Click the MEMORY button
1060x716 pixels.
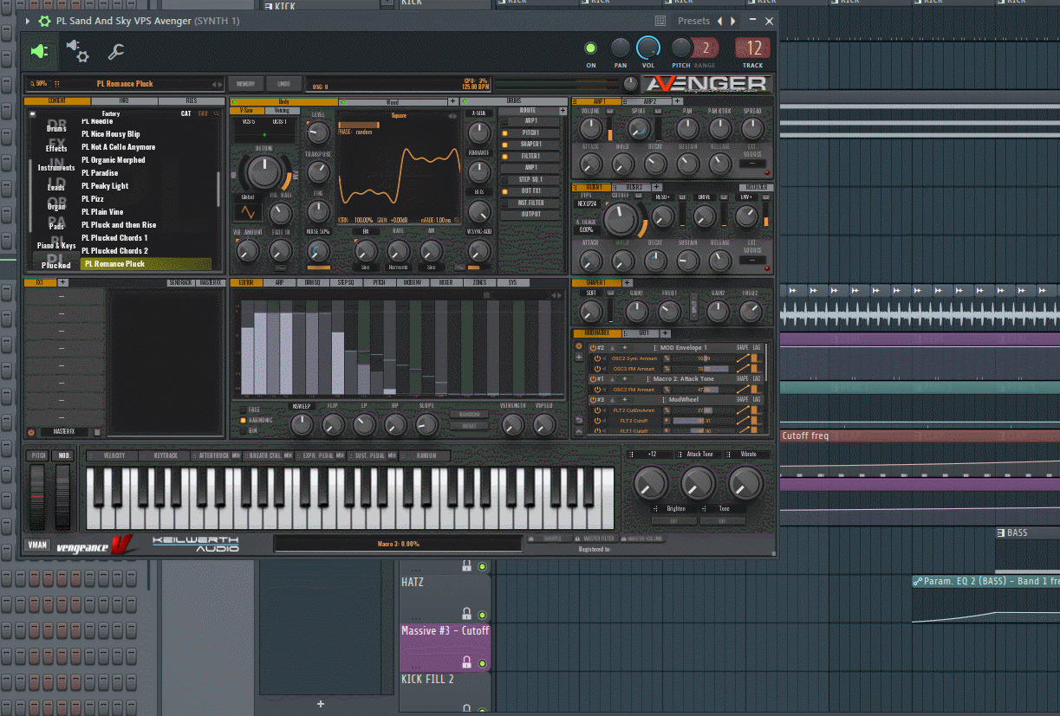coord(245,84)
